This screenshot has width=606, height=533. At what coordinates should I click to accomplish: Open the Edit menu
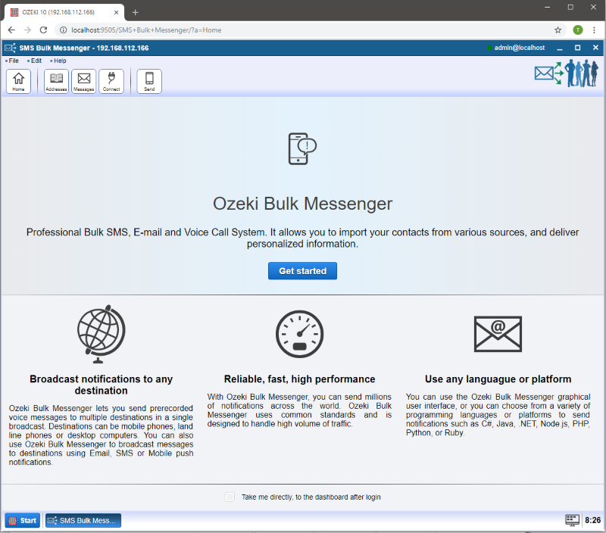click(x=36, y=61)
